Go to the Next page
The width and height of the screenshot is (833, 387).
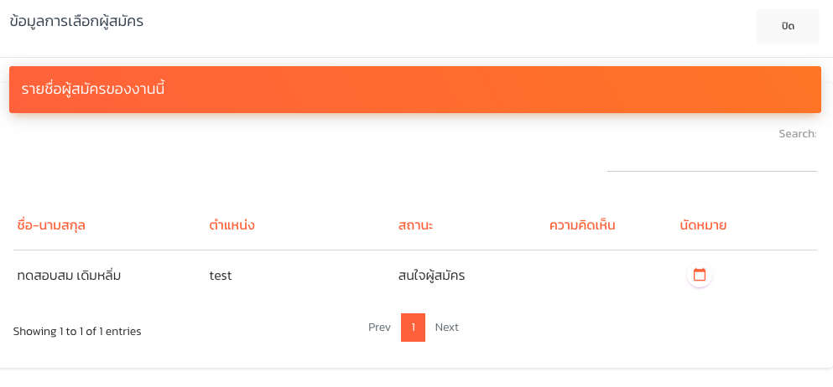(446, 327)
